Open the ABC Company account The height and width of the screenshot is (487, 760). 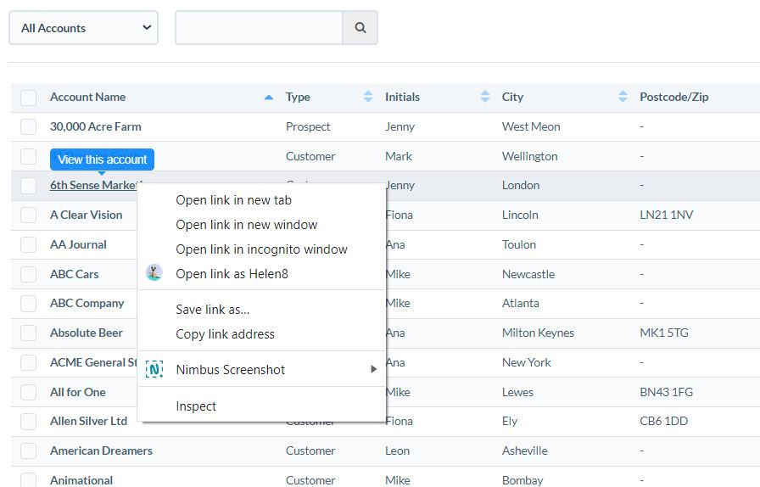tap(87, 303)
